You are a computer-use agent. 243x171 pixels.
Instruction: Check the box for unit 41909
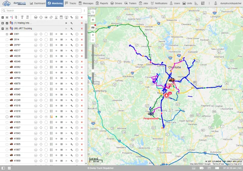7,161
